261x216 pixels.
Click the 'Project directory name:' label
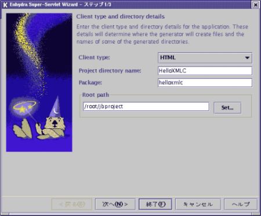[x=110, y=71]
